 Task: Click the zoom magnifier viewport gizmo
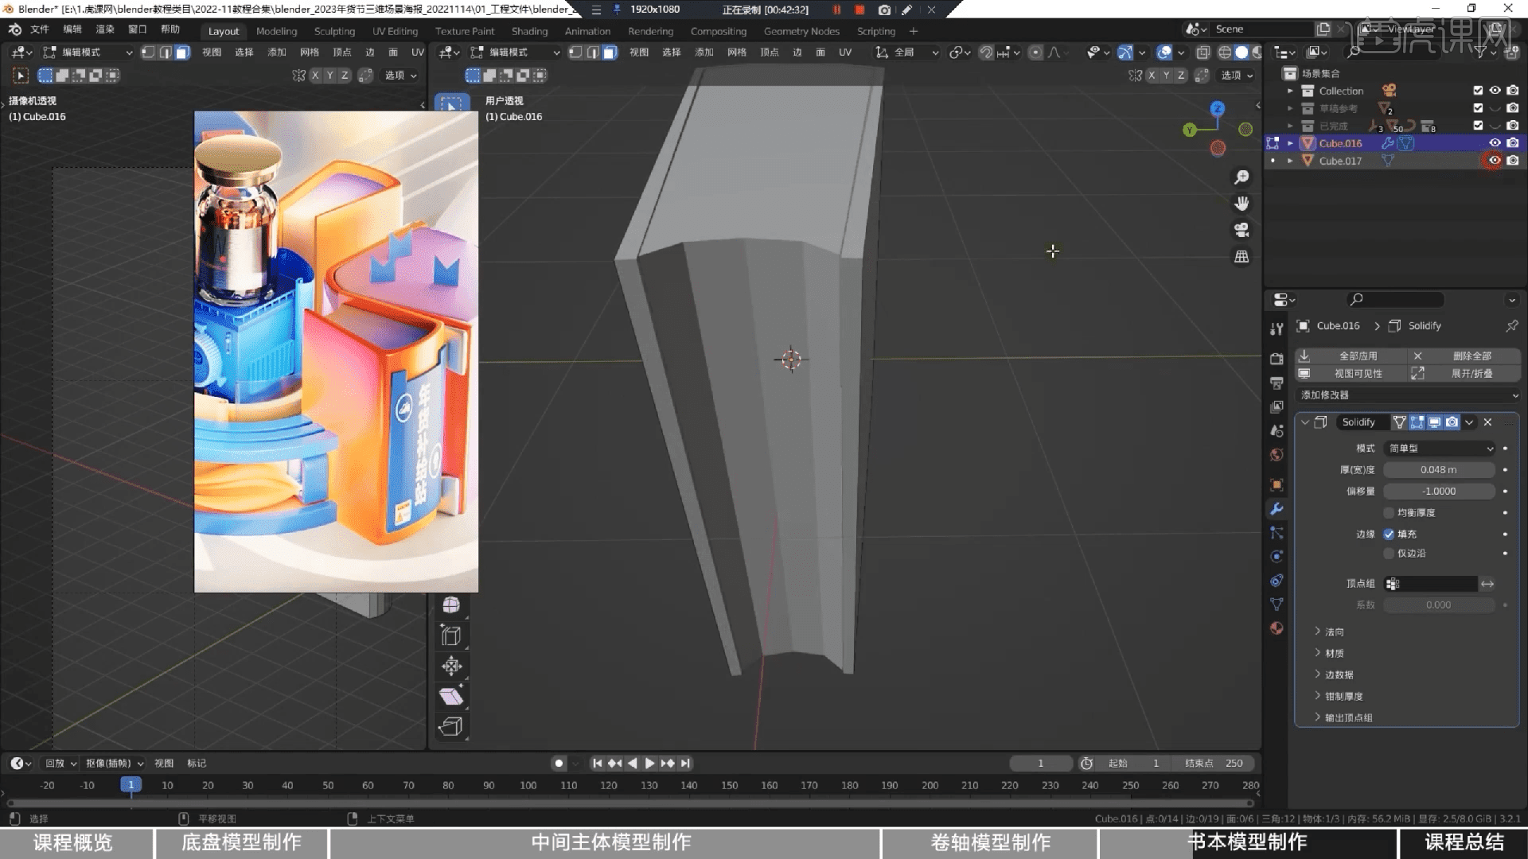click(1241, 177)
